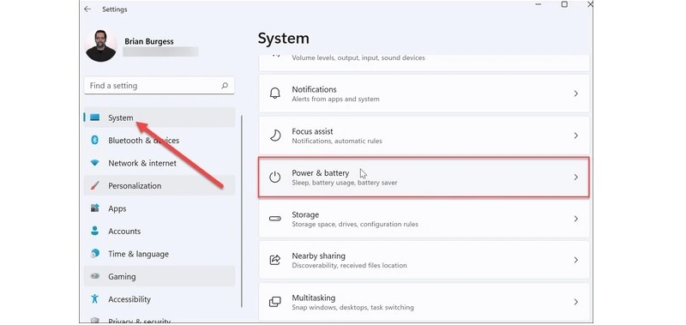Click "Discoverability, received files location" text
This screenshot has height=325, width=686.
pos(349,266)
